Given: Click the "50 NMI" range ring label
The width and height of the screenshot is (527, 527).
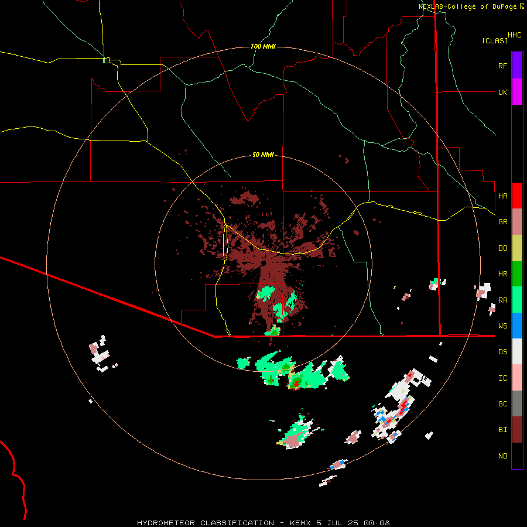Looking at the screenshot, I should coord(263,155).
